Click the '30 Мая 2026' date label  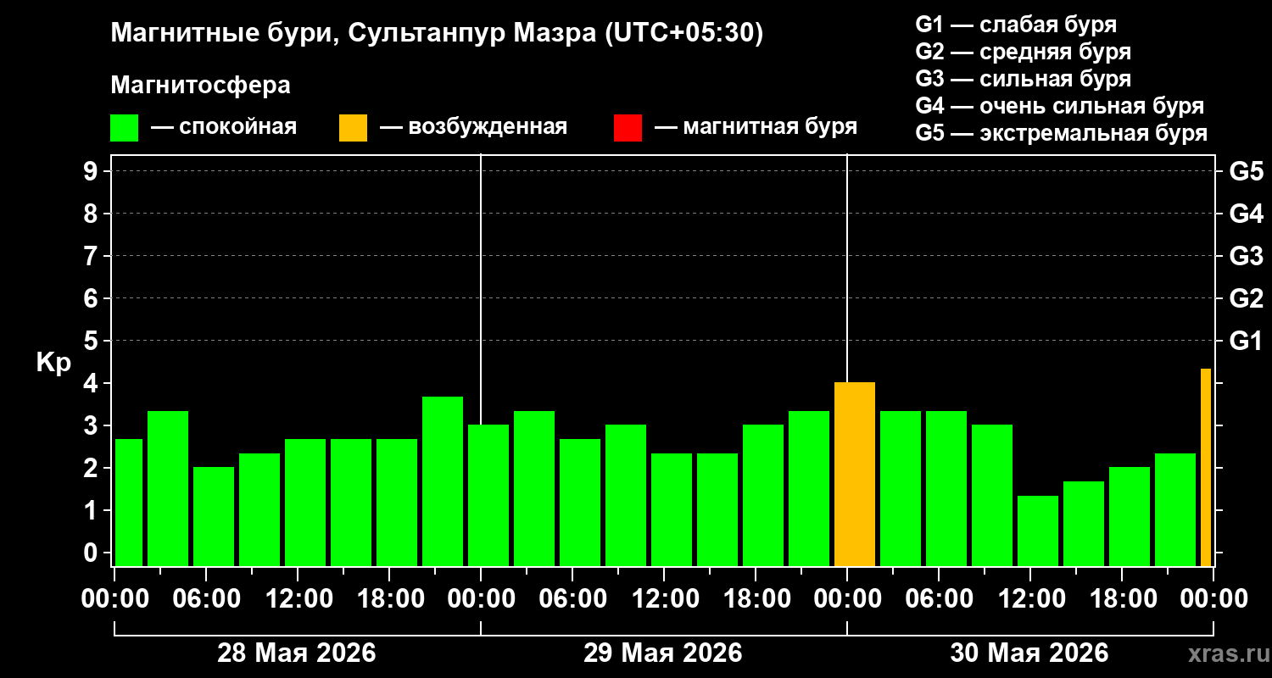point(1029,653)
